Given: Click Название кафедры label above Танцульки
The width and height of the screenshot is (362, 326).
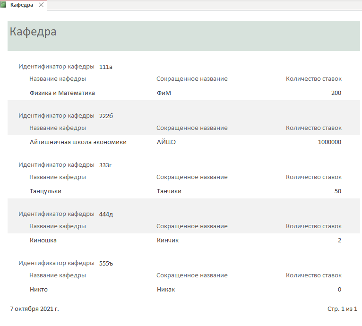Looking at the screenshot, I should coord(58,177).
